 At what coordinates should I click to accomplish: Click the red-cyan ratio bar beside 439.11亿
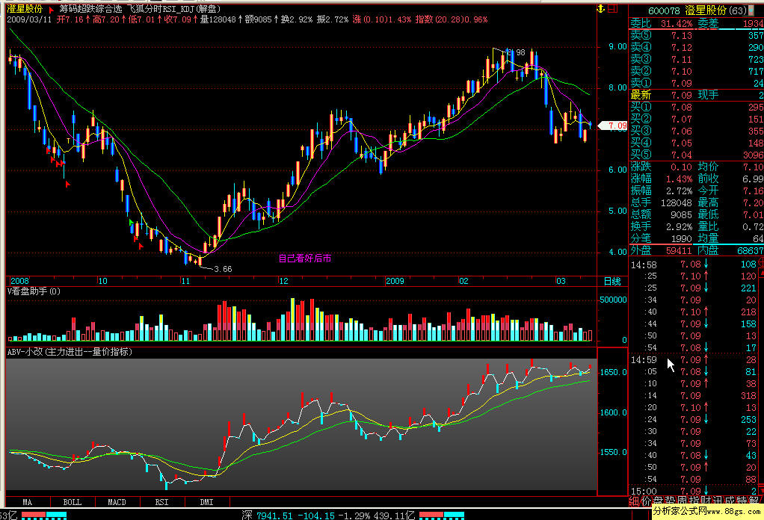442,515
